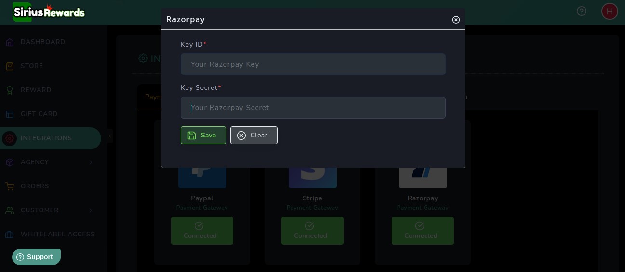Collapse the sidebar with arrow handle

coord(110,136)
